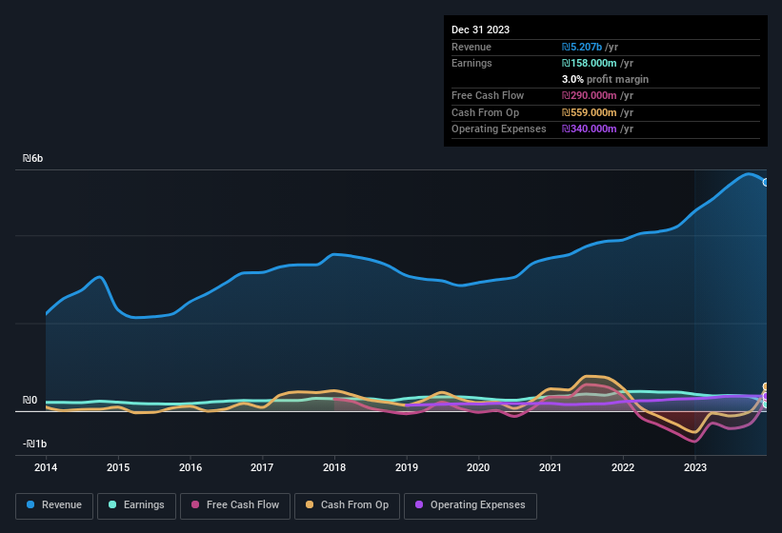Click the ₪6b y-axis label
Screen dimensions: 782x533
pyautogui.click(x=34, y=158)
